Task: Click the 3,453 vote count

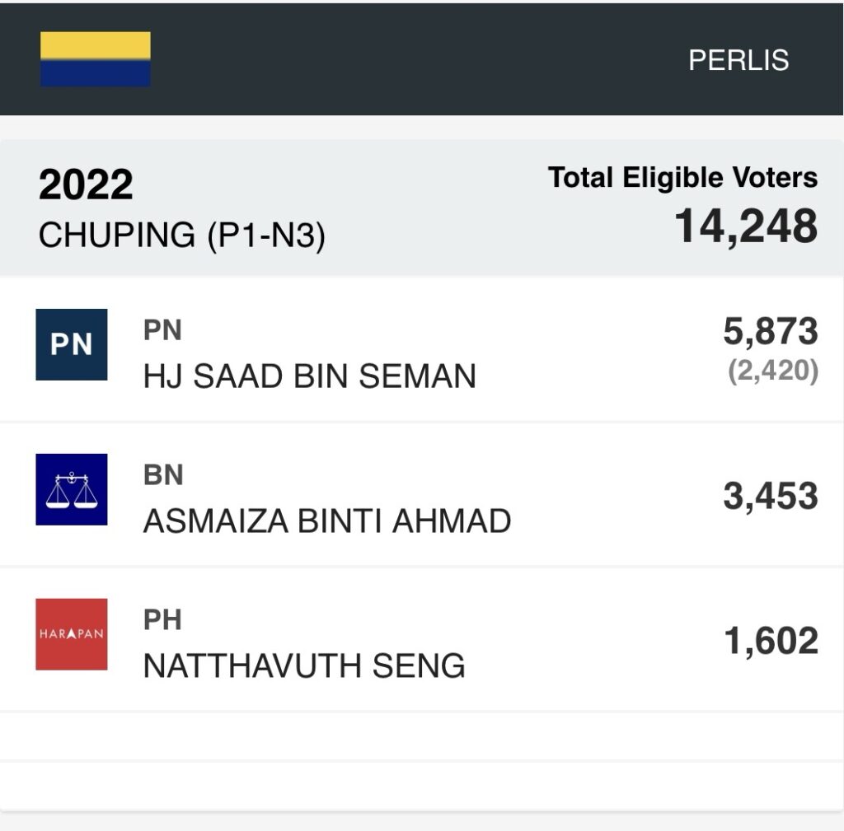Action: click(x=771, y=496)
